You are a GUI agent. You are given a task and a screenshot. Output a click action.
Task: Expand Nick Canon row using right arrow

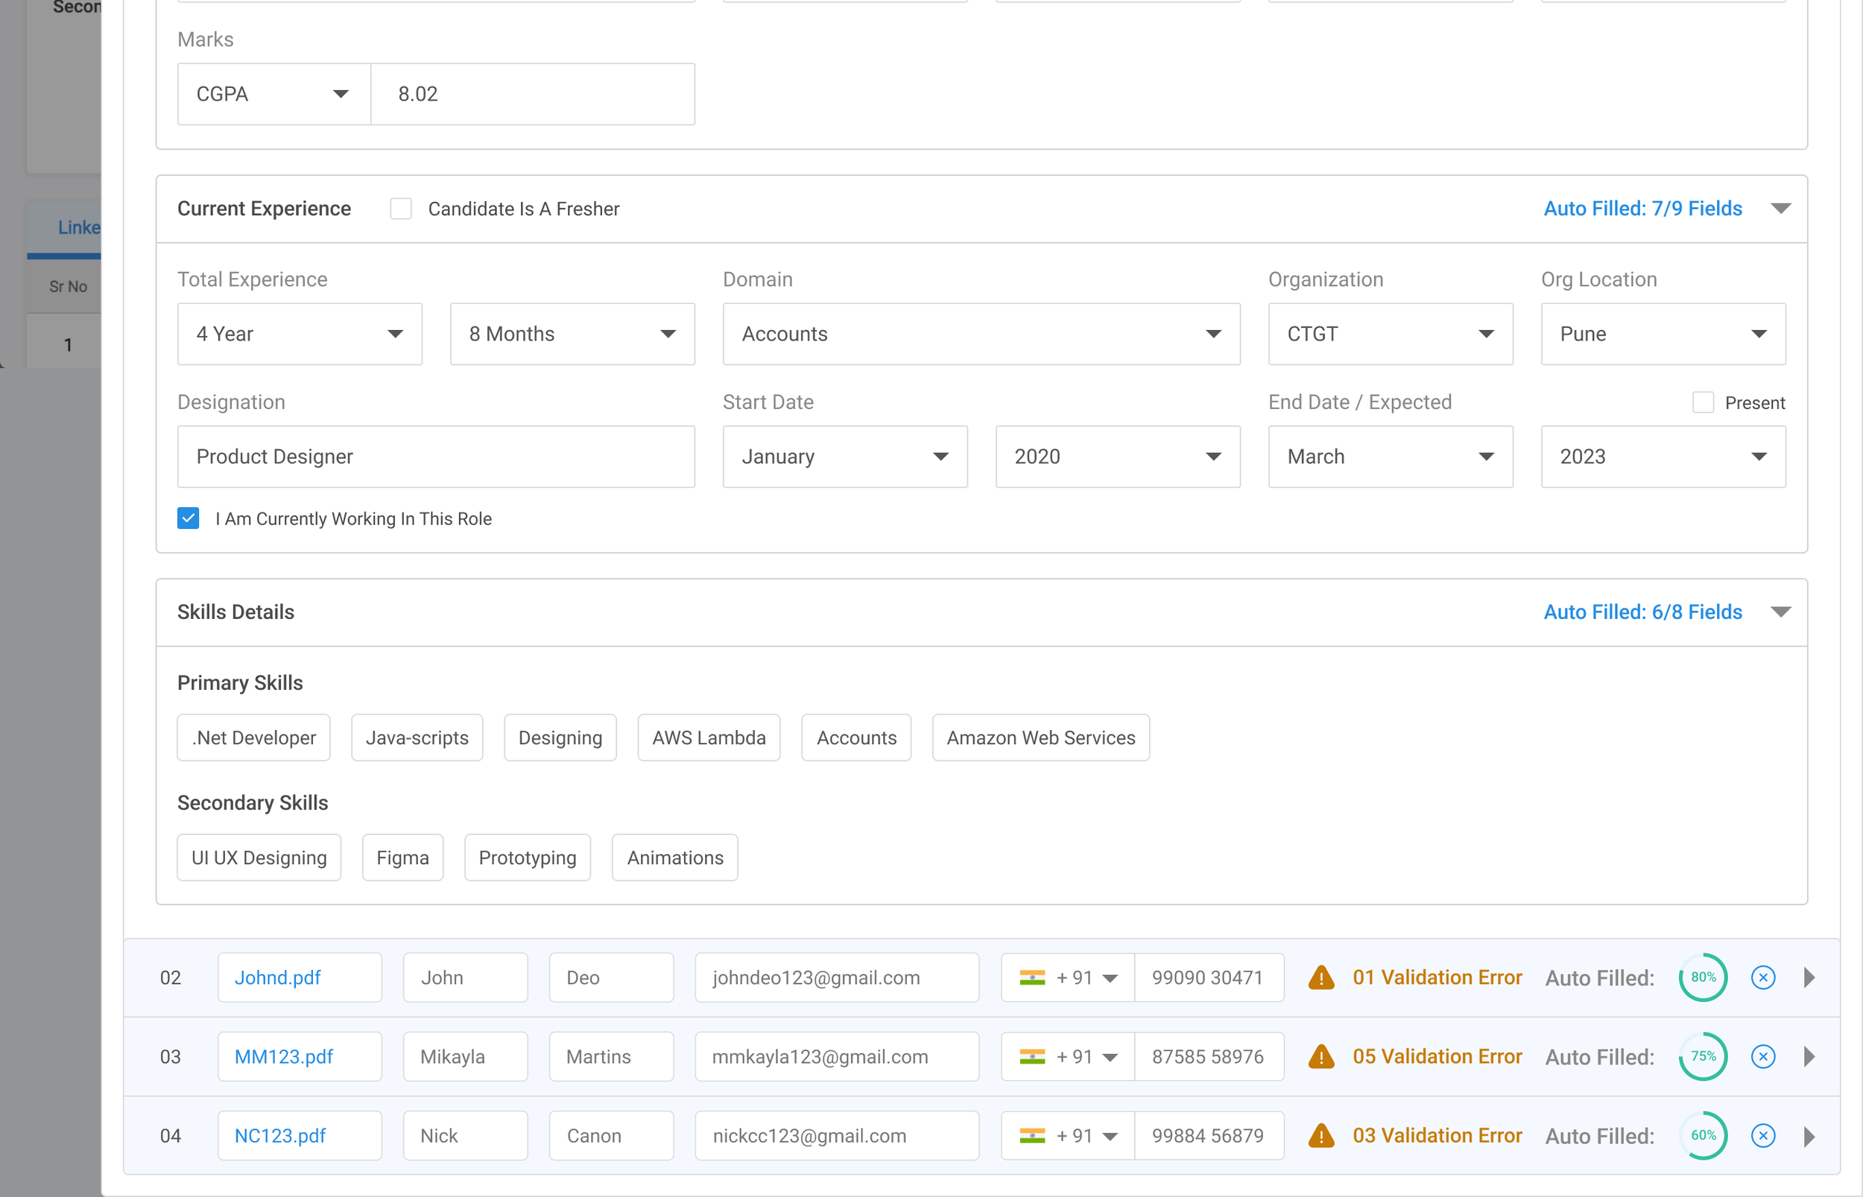tap(1809, 1137)
